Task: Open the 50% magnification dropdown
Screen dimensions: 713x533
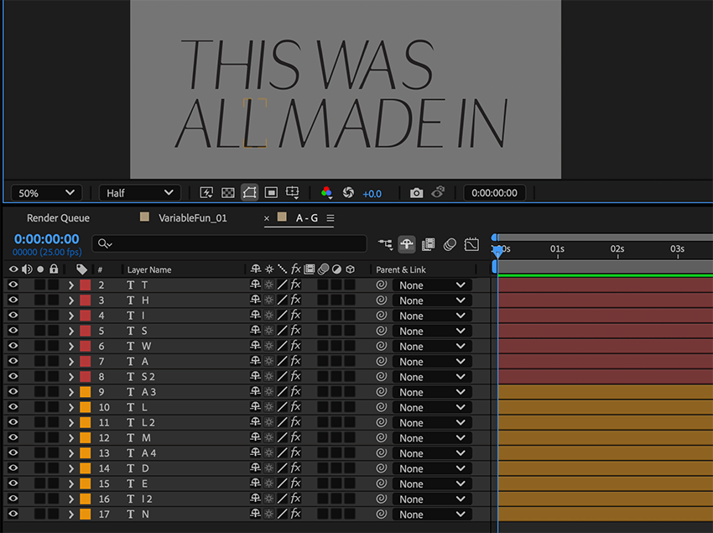Action: [x=46, y=193]
